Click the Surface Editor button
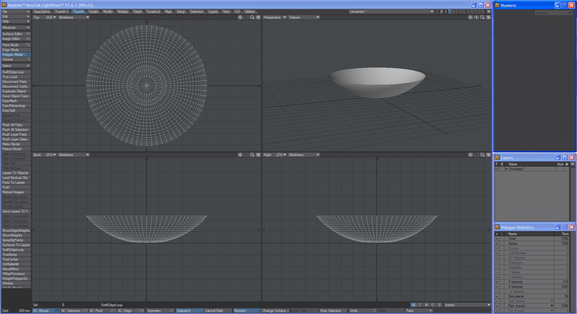This screenshot has width=577, height=314. pyautogui.click(x=15, y=34)
